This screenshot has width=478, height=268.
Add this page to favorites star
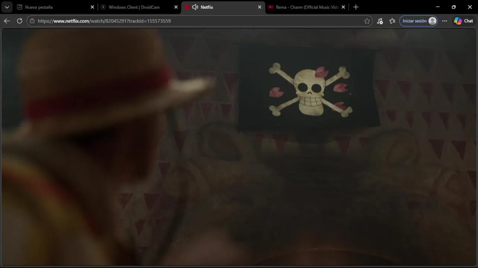[367, 21]
